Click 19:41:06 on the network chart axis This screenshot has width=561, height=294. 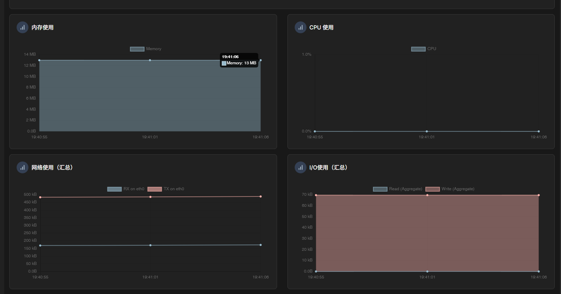[x=261, y=277]
